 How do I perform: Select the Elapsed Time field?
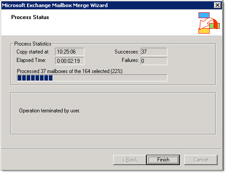pos(70,61)
